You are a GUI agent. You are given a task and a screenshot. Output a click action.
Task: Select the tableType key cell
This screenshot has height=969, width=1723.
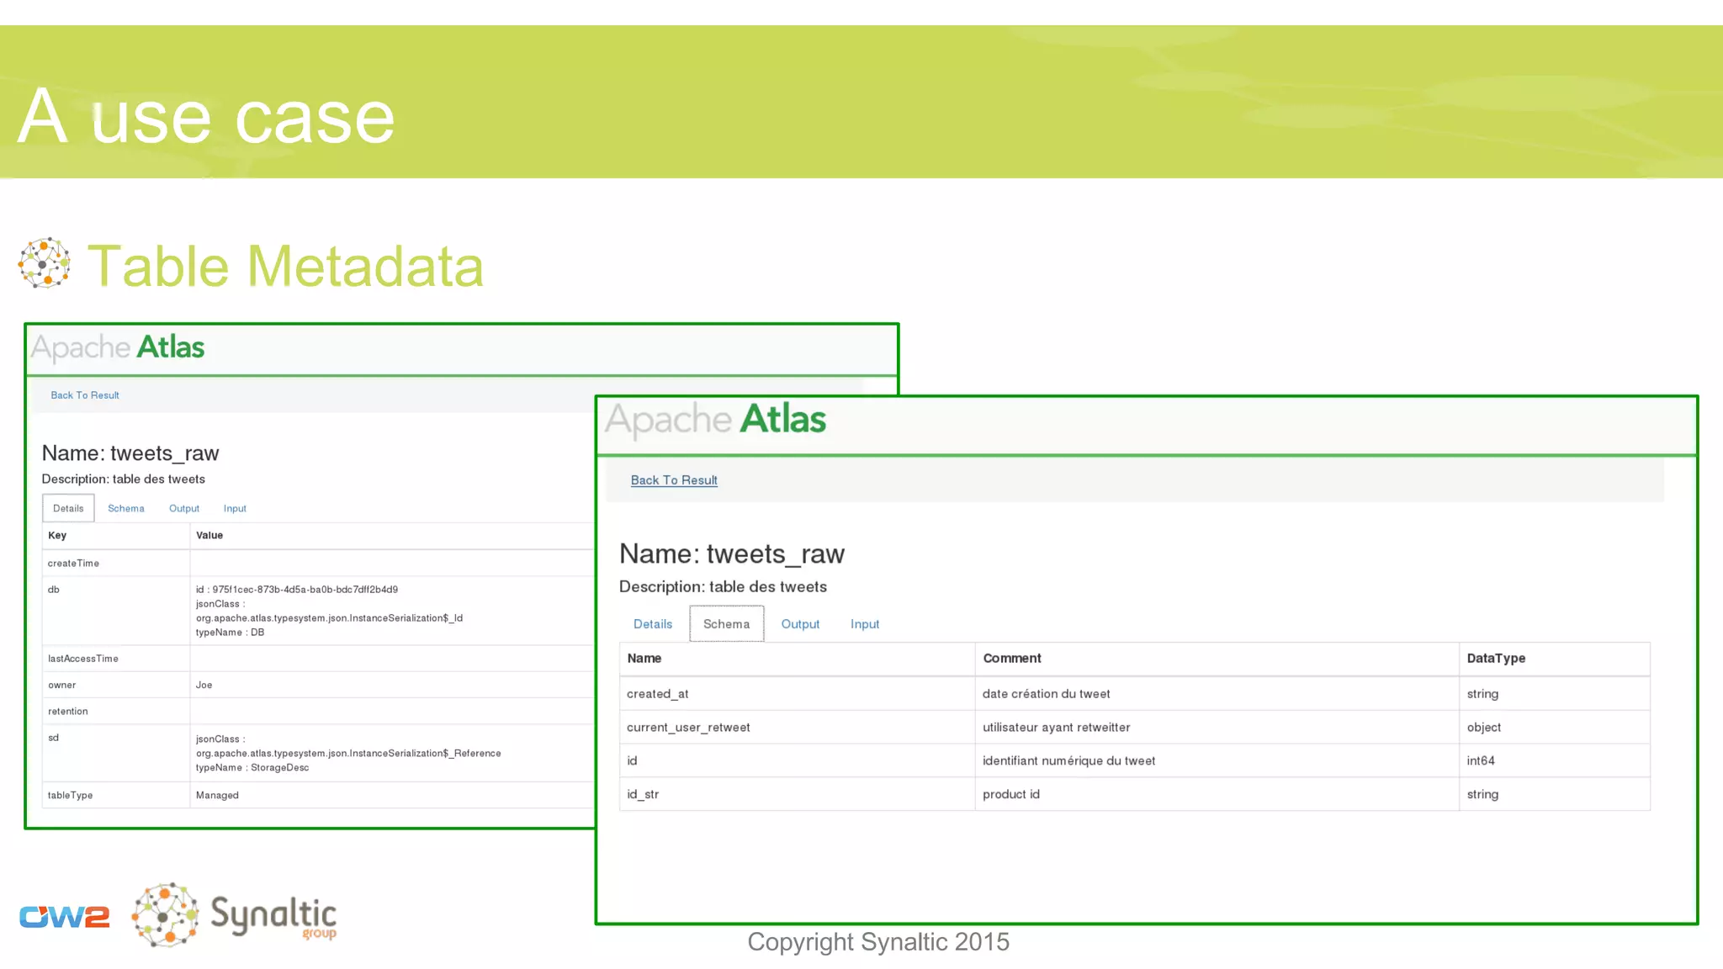116,795
